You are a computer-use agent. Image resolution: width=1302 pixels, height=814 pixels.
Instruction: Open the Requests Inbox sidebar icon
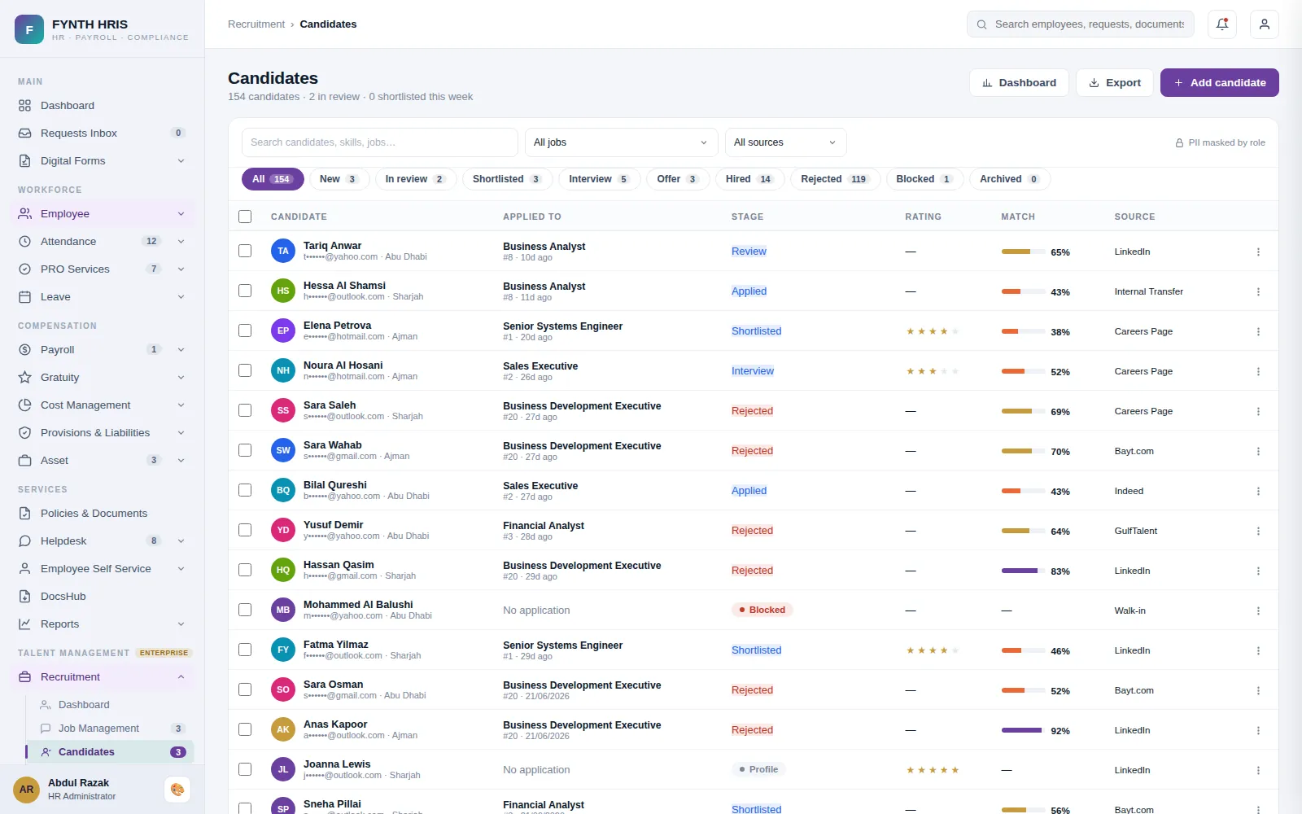point(25,133)
